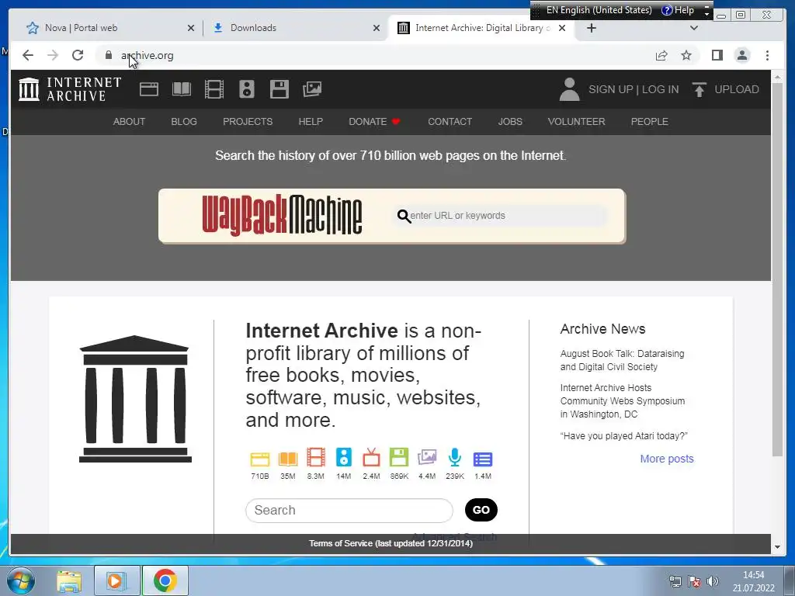
Task: Click the Terms of Service footer notice
Action: pos(391,543)
